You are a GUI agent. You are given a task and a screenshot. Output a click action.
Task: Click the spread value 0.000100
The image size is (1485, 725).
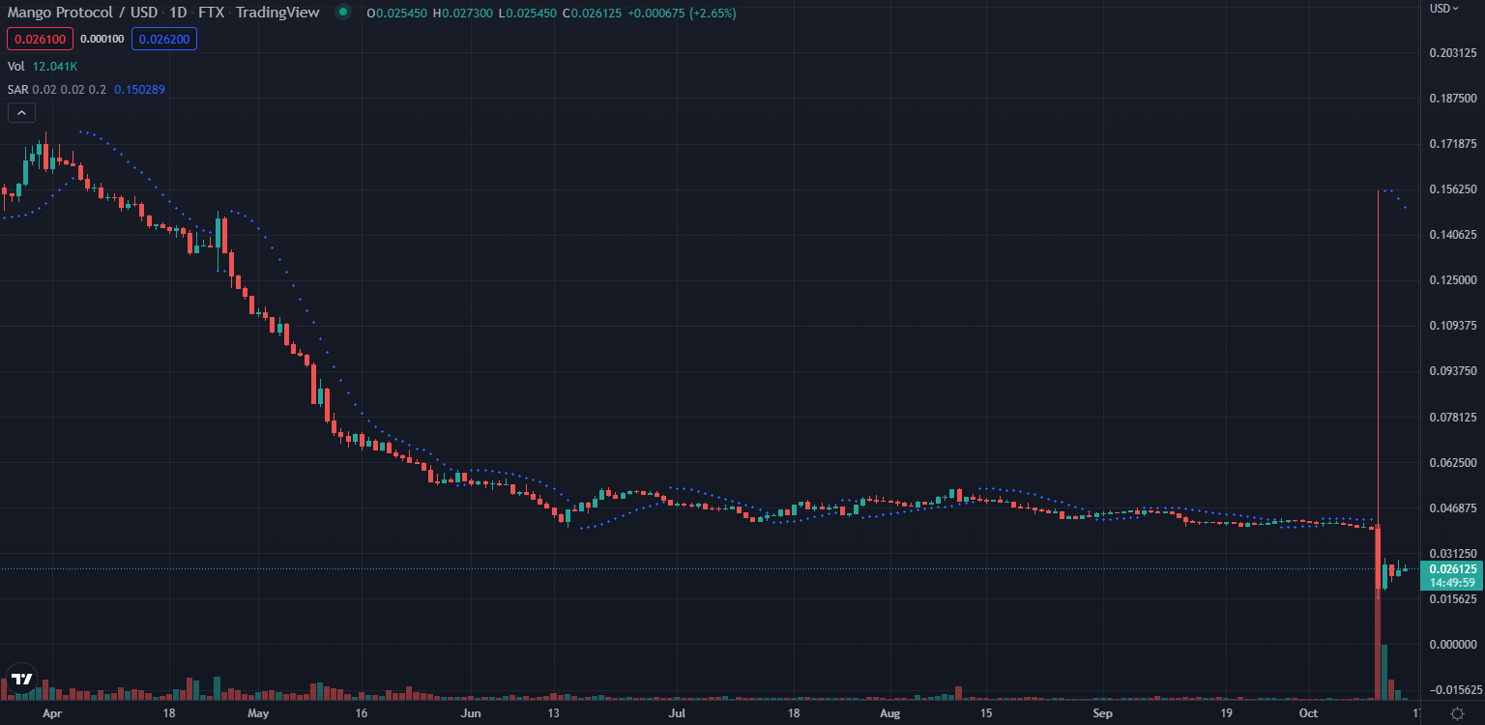click(x=102, y=40)
